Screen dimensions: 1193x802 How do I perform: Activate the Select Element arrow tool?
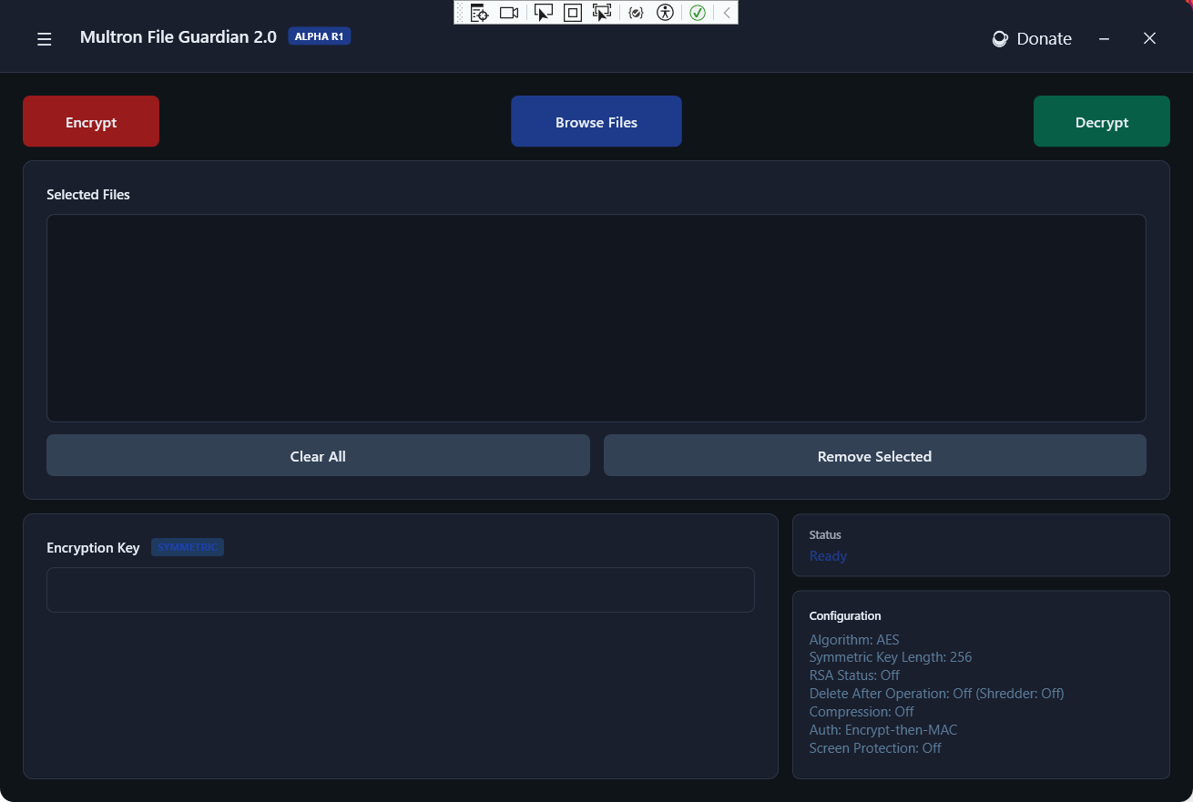pos(544,13)
